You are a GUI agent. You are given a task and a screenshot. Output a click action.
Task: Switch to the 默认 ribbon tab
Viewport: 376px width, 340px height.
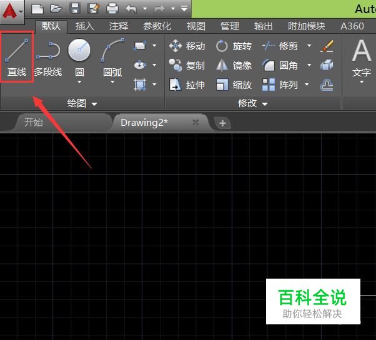(x=51, y=26)
